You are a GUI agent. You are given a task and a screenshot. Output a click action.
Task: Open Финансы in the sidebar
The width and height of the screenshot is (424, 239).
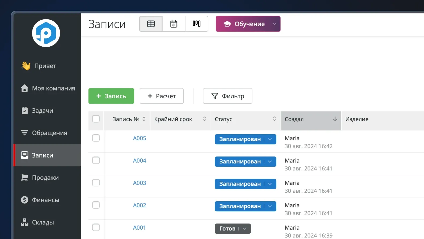[47, 200]
